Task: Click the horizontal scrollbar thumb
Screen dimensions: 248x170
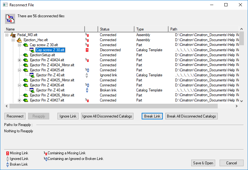Action: pyautogui.click(x=113, y=106)
